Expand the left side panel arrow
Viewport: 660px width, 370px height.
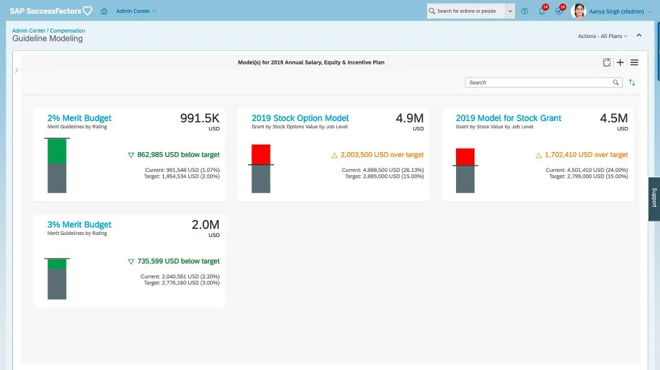[16, 70]
